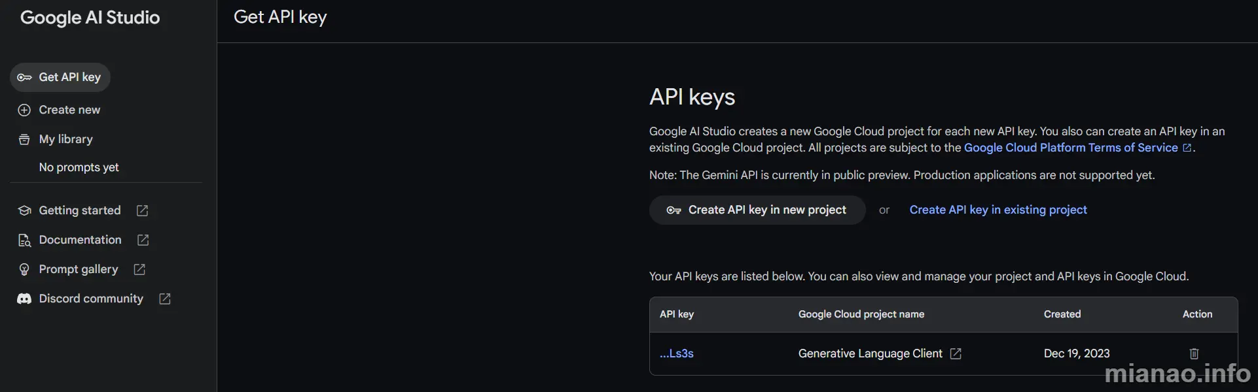Click Create API key in new project button
This screenshot has width=1258, height=392.
[x=757, y=210]
